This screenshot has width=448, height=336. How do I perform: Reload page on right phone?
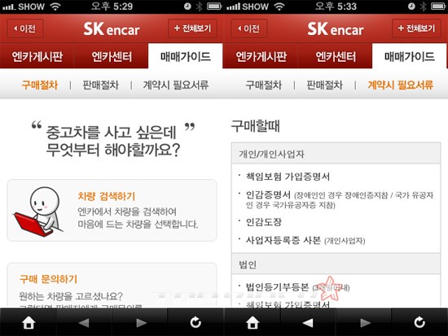[x=419, y=323]
